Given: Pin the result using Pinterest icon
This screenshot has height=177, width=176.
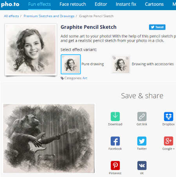Looking at the screenshot, I should pos(115,166).
